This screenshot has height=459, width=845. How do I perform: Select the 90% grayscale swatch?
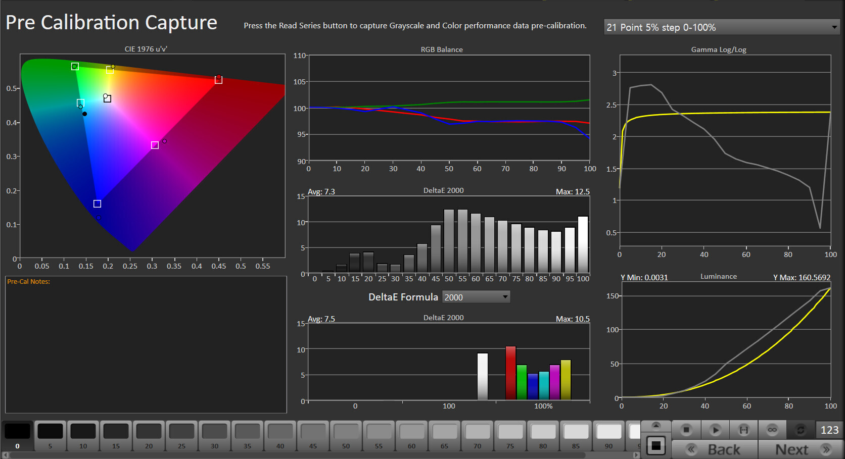tap(609, 435)
